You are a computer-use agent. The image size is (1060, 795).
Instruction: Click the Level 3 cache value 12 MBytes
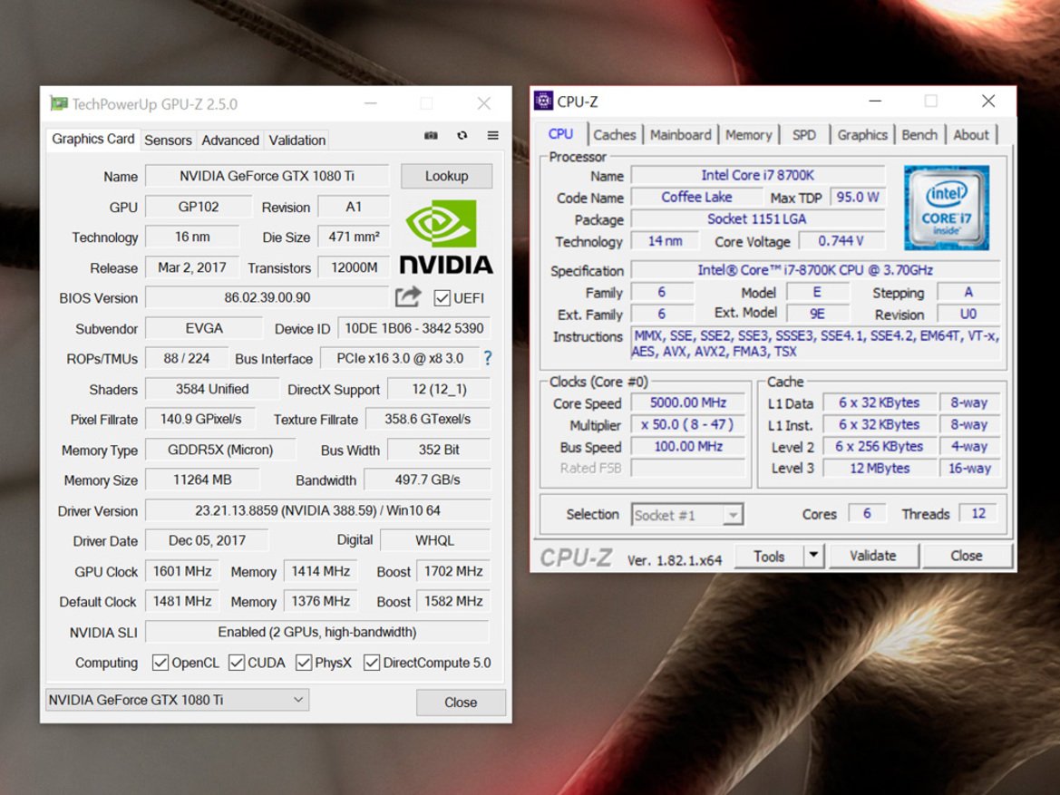880,468
